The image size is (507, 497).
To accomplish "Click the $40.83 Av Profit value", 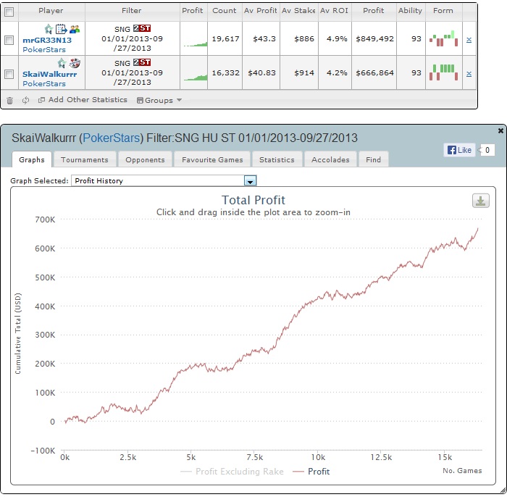I will 261,73.
